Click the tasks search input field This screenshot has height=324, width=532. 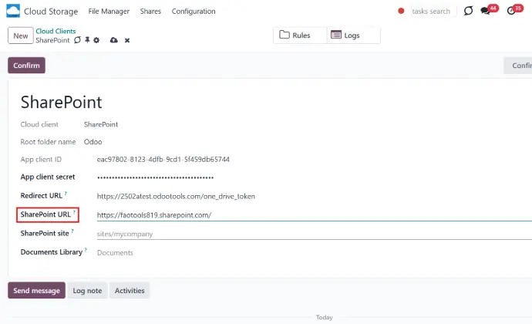[433, 12]
